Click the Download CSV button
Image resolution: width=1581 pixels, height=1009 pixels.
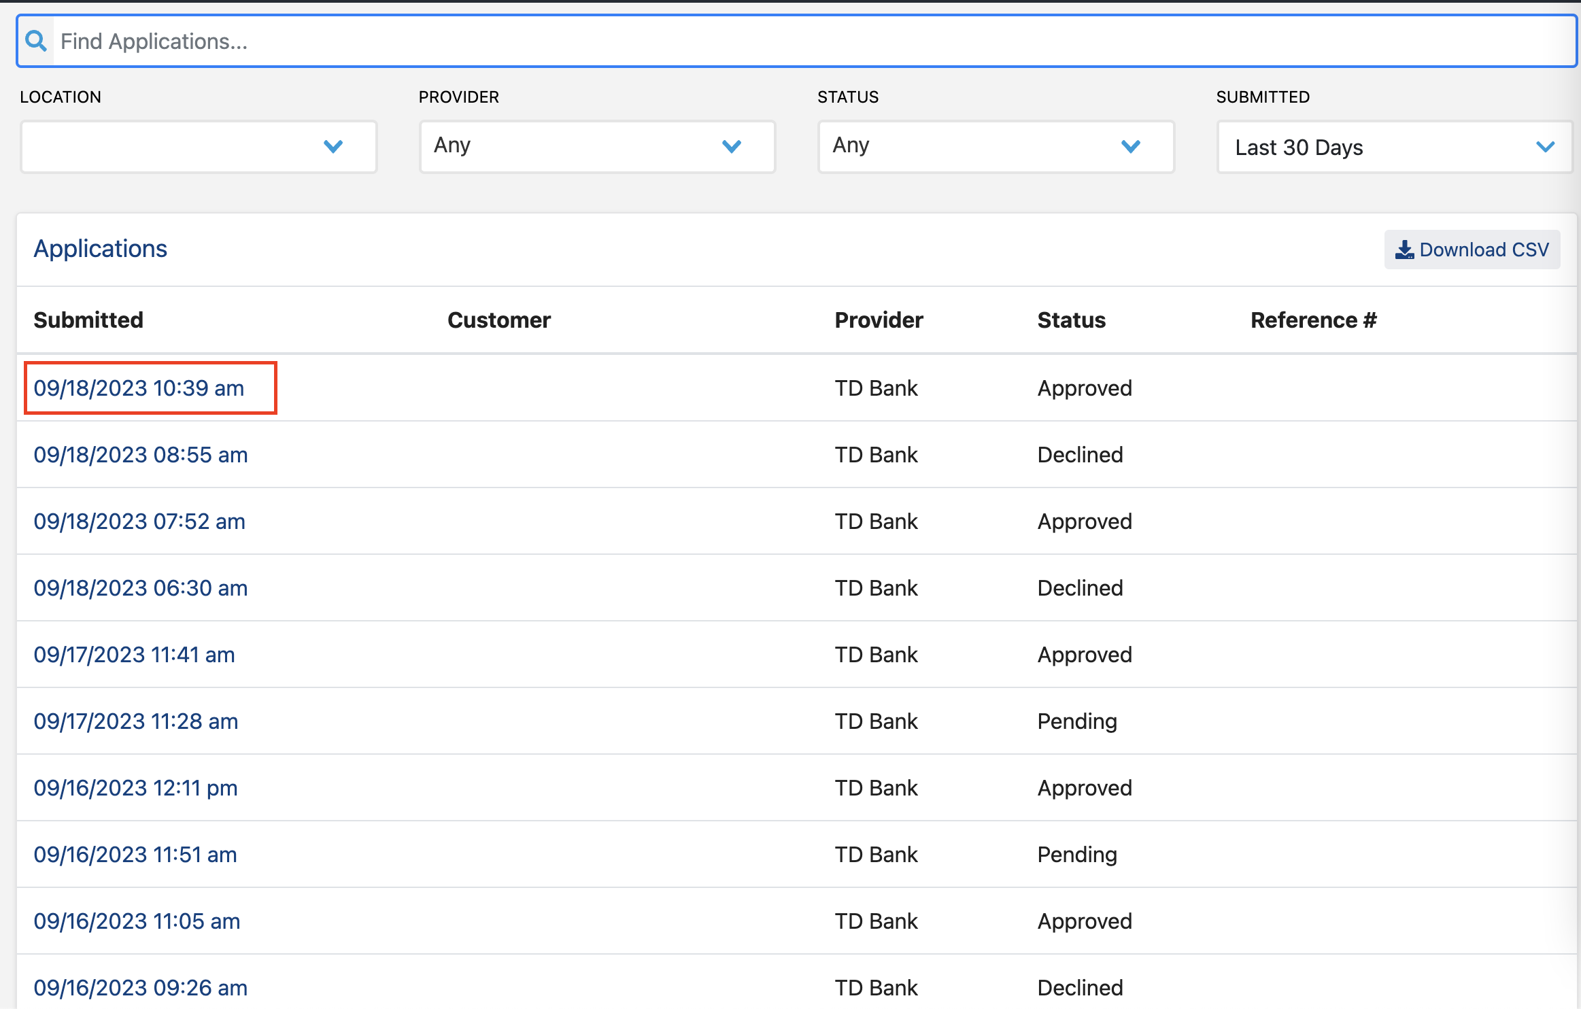(1472, 250)
